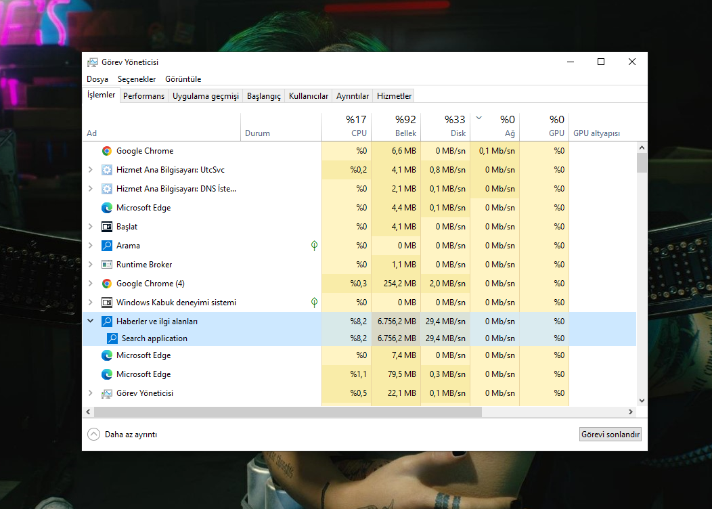Click the Runtime Broker icon
712x509 pixels.
[107, 264]
